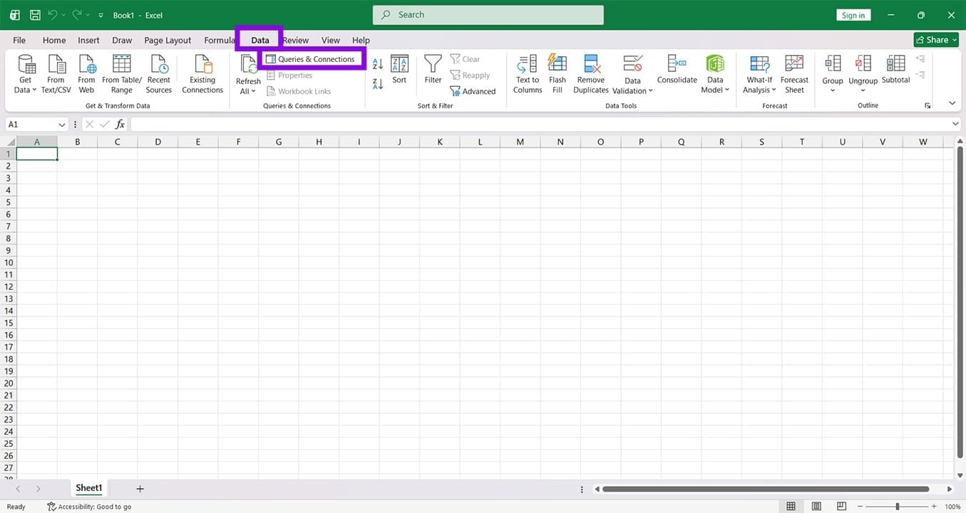Image resolution: width=966 pixels, height=513 pixels.
Task: Click From Table/Range icon
Action: click(x=122, y=64)
